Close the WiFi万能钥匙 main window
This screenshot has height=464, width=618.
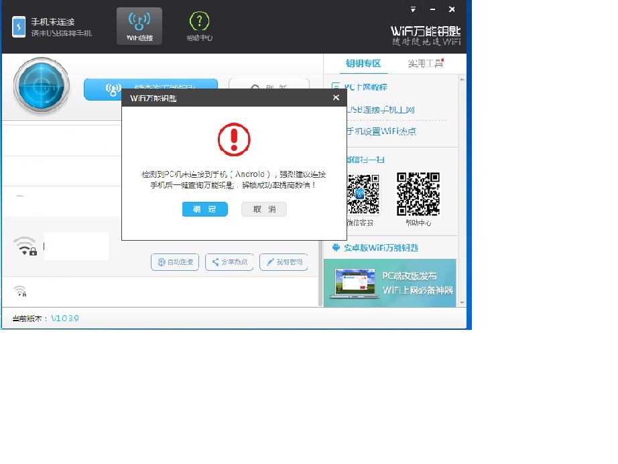[x=452, y=9]
